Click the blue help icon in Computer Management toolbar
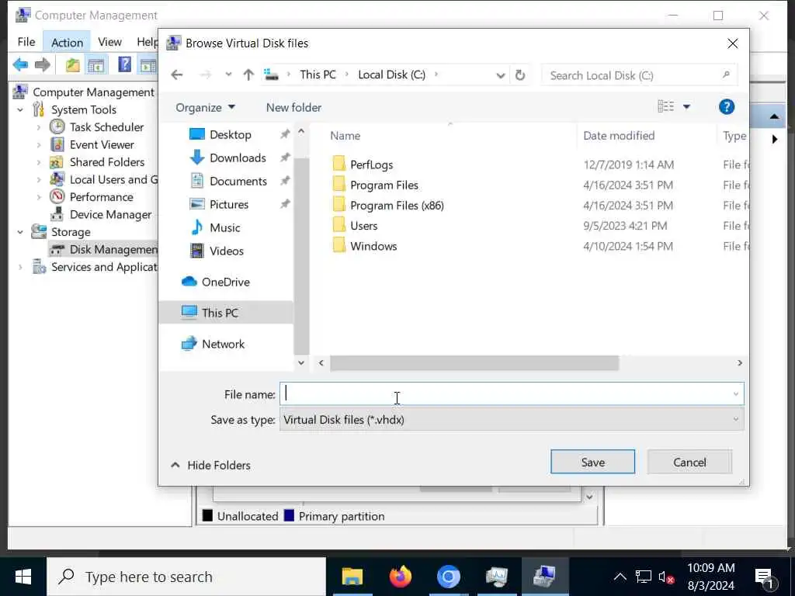The height and width of the screenshot is (596, 795). 124,65
